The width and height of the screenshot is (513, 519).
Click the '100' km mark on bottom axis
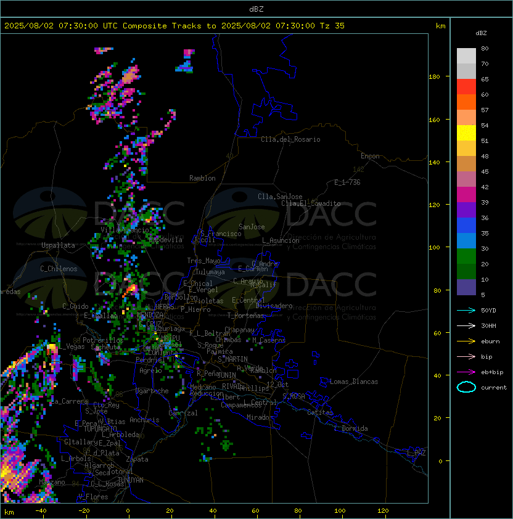click(x=340, y=511)
